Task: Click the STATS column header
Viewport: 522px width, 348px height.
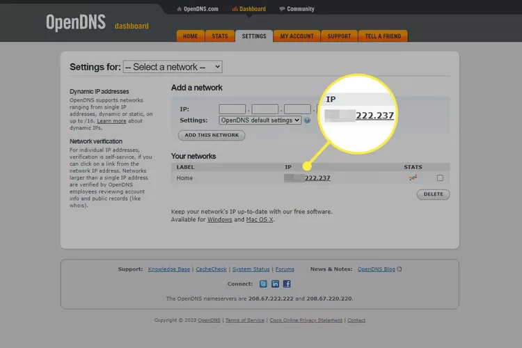Action: click(x=413, y=167)
